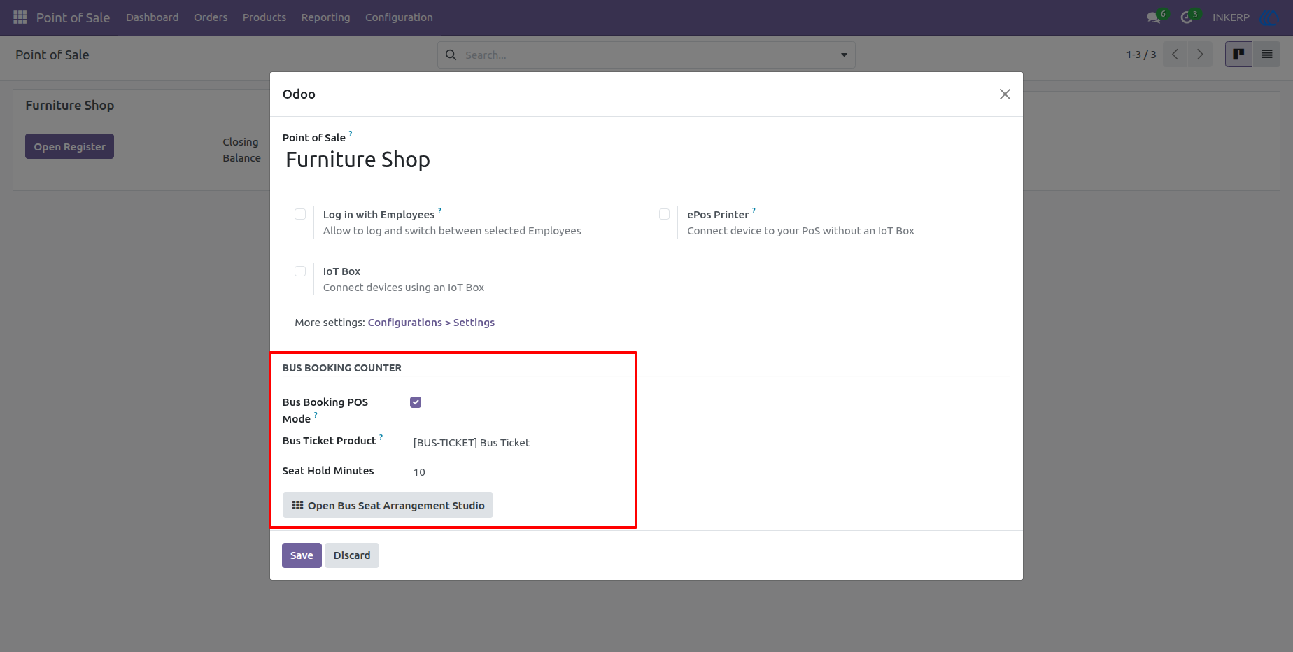Go to previous page arrow
Screen dimensions: 1293x652
tap(1175, 54)
